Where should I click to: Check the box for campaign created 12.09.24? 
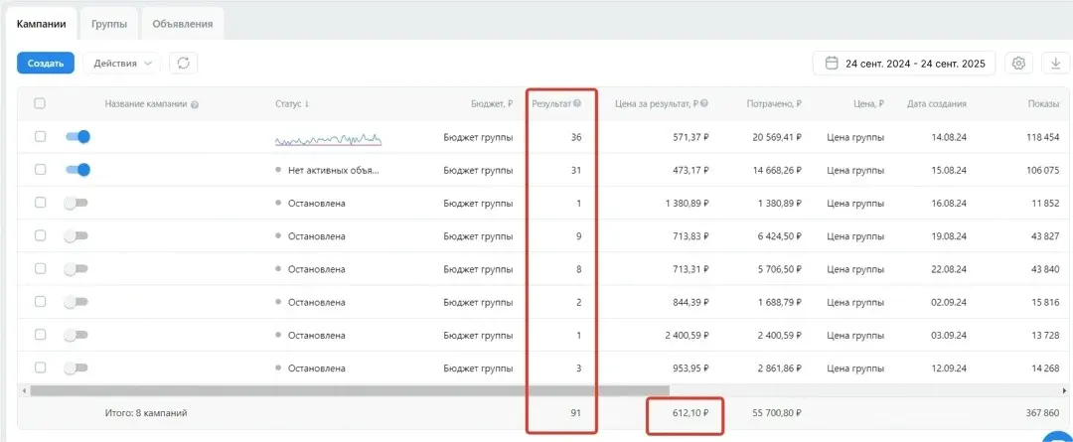[40, 368]
